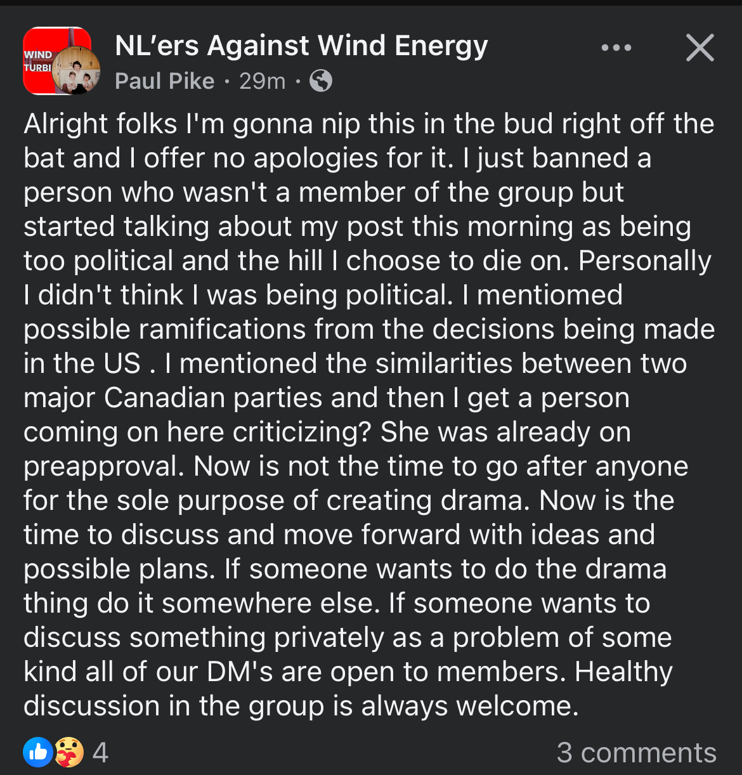742x775 pixels.
Task: Click the blue thumbs-up Like reaction icon
Action: pos(38,752)
